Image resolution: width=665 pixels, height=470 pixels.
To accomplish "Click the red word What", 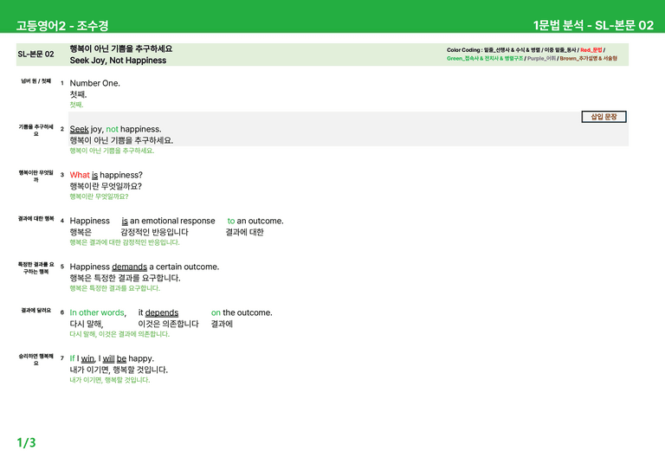I will tap(80, 175).
